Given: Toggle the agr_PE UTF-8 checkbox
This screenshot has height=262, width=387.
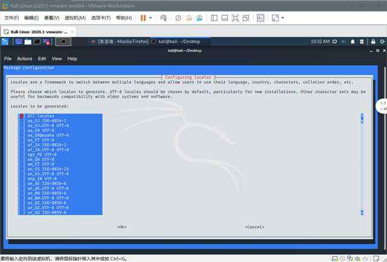Looking at the screenshot, I should pyautogui.click(x=22, y=155).
